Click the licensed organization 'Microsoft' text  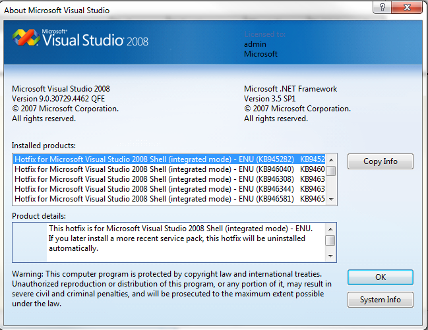[x=260, y=54]
